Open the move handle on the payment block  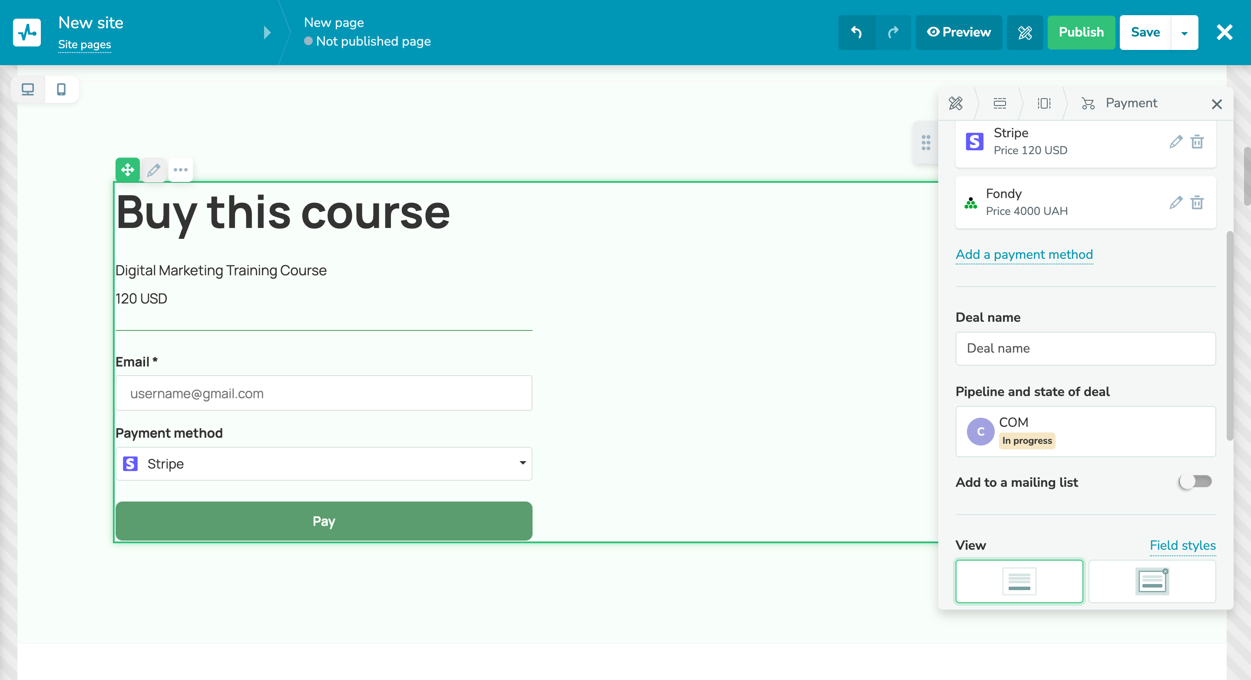[x=127, y=170]
